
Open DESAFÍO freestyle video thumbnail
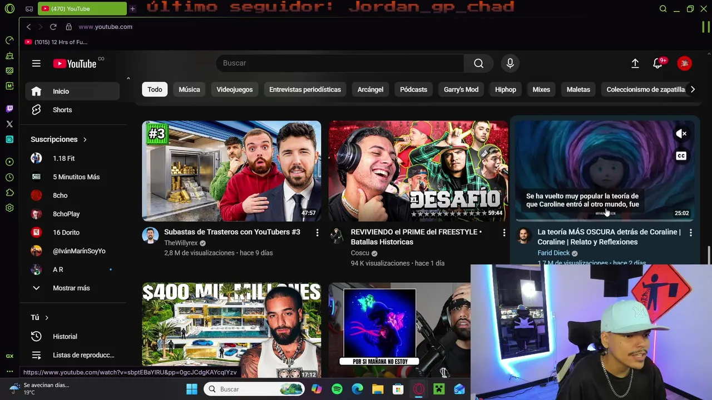[418, 171]
